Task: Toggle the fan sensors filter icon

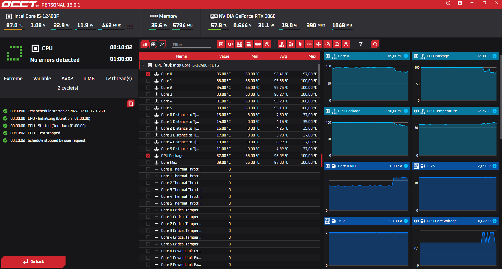Action: coord(319,44)
